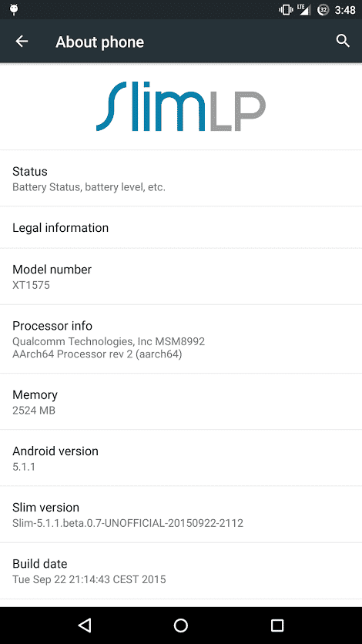Image resolution: width=362 pixels, height=644 pixels.
Task: Tap the Build date row
Action: (x=181, y=571)
